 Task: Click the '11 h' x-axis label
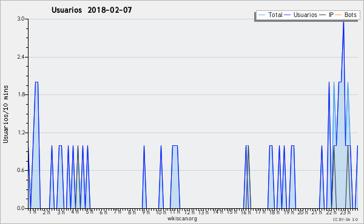pos(175,212)
